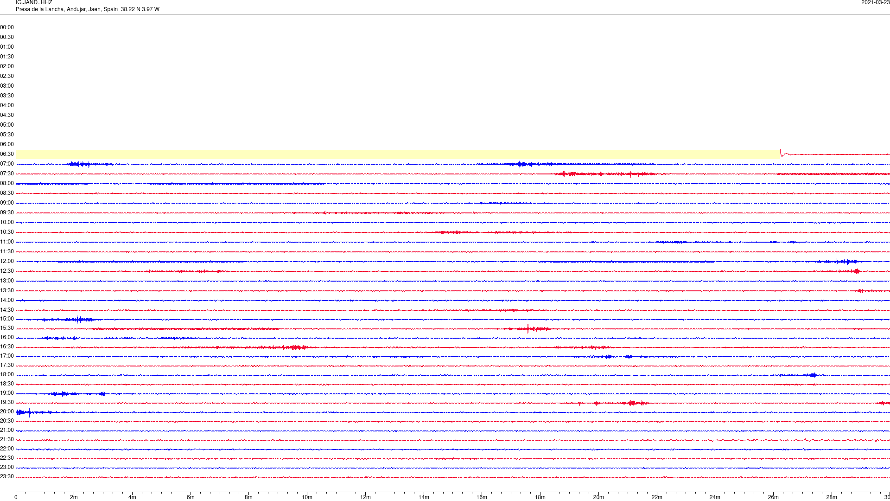Click the 20m tick on time axis
The height and width of the screenshot is (501, 890).
tap(598, 497)
